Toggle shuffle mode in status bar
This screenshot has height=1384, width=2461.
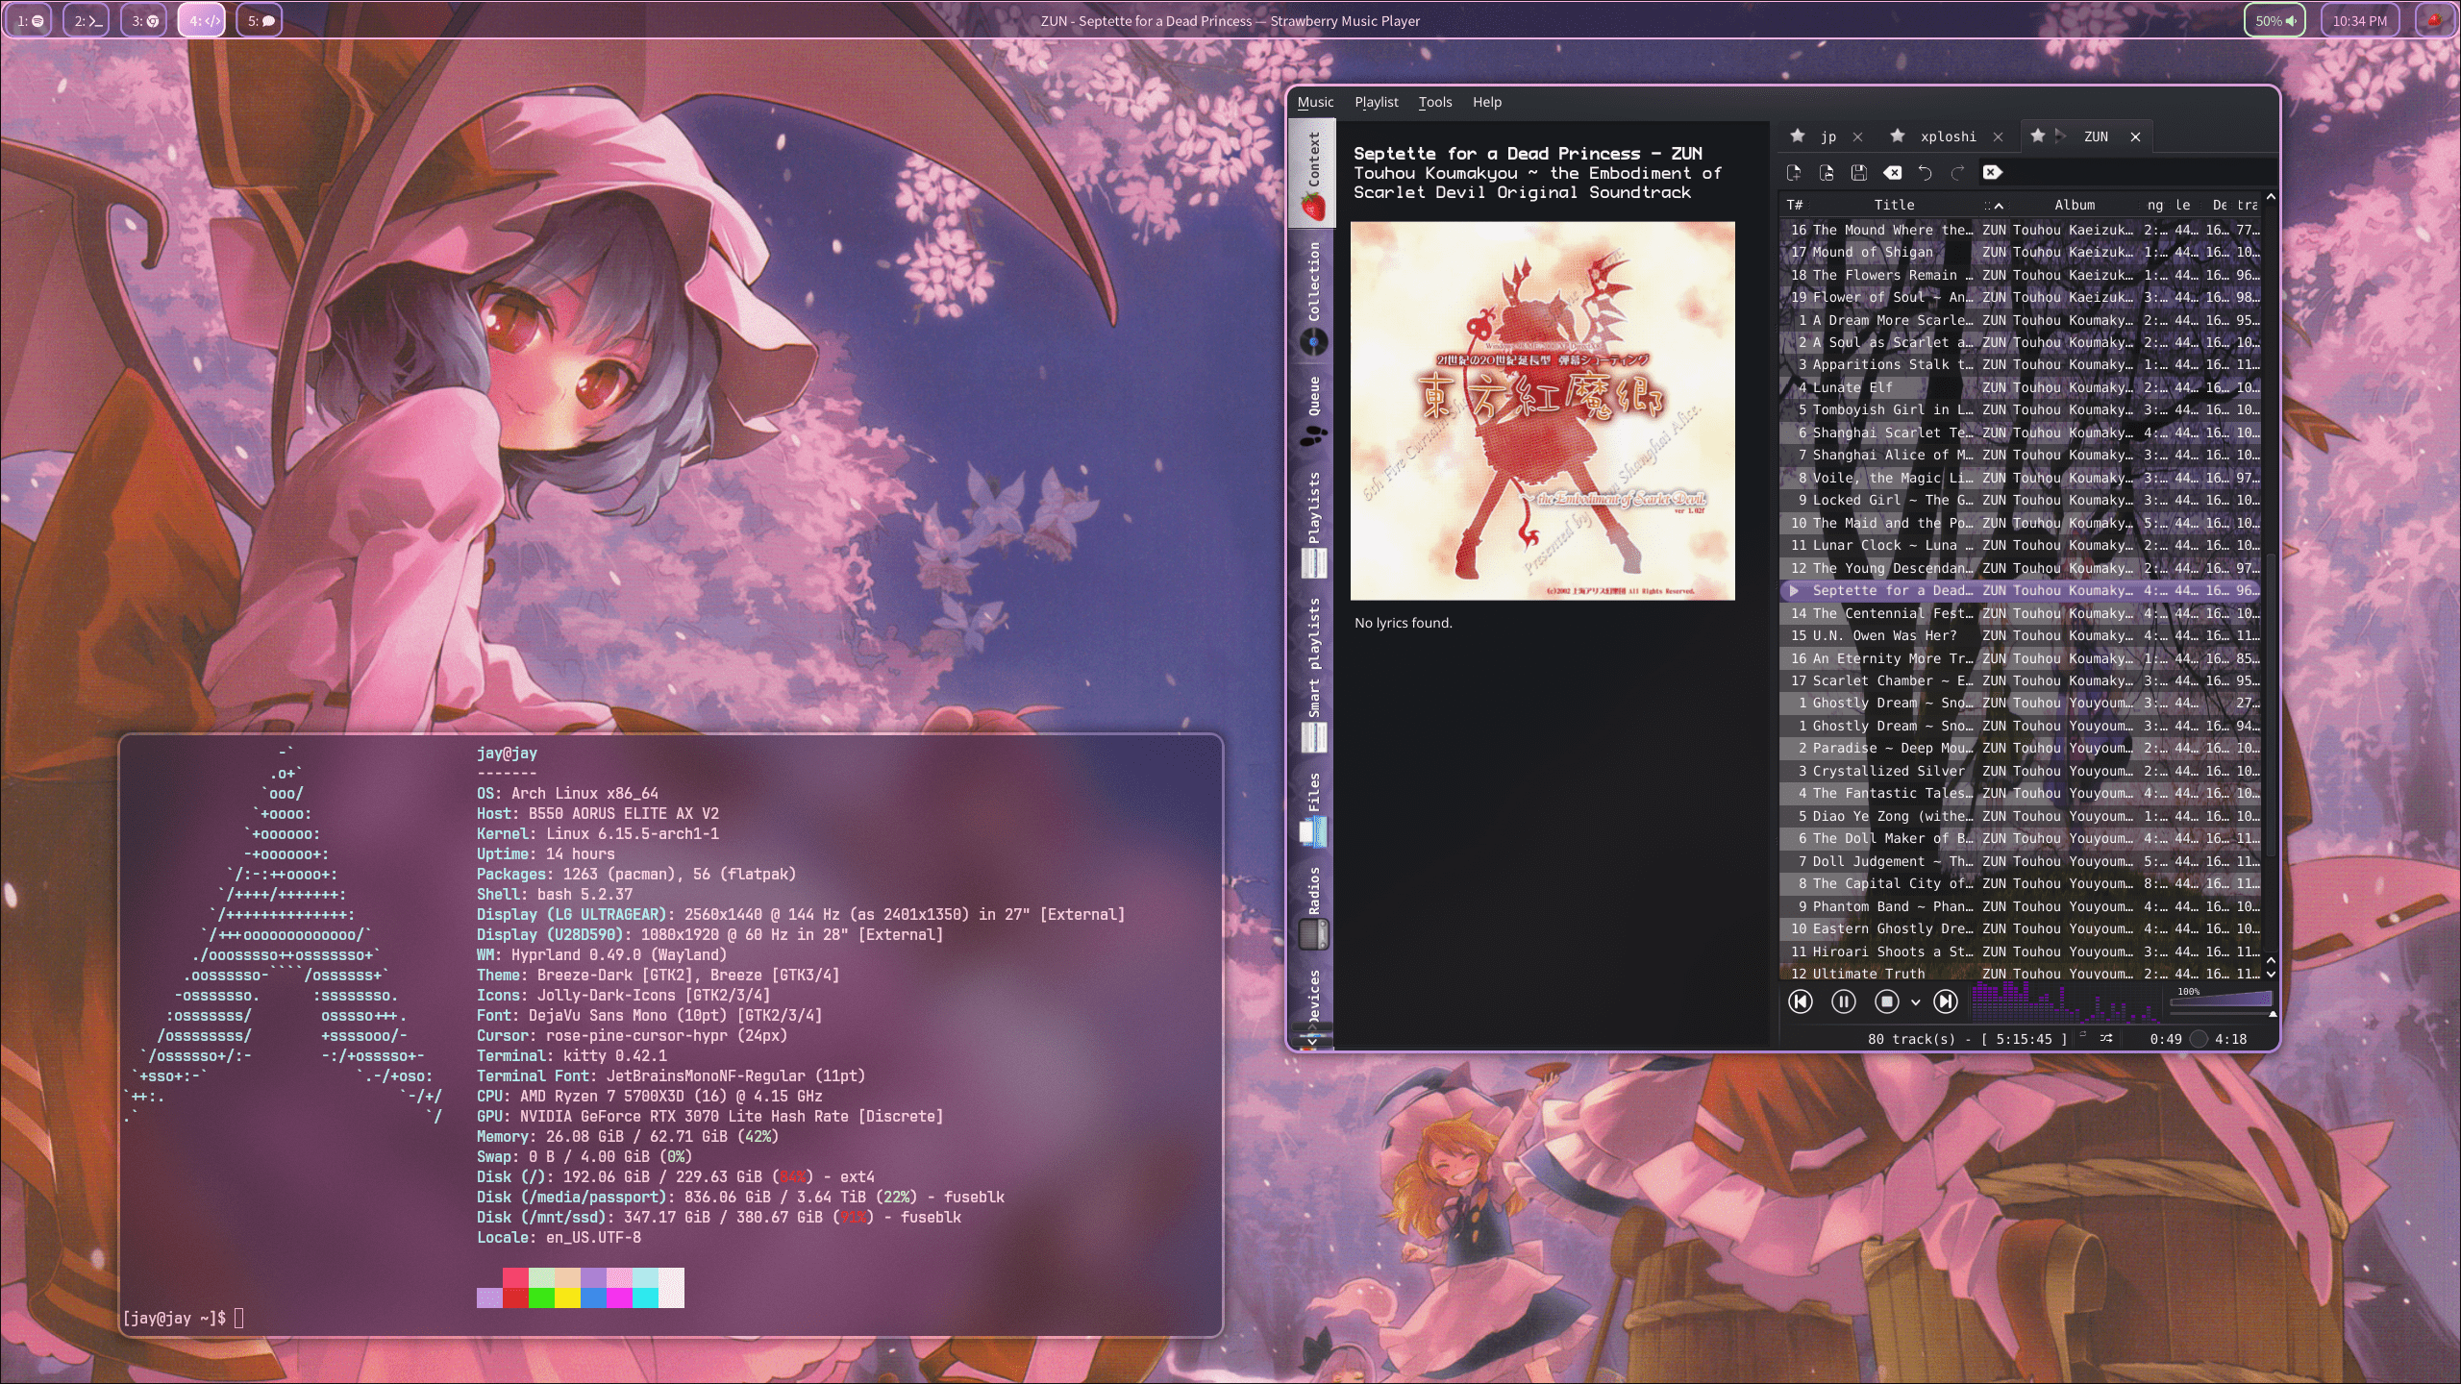pos(2106,1038)
